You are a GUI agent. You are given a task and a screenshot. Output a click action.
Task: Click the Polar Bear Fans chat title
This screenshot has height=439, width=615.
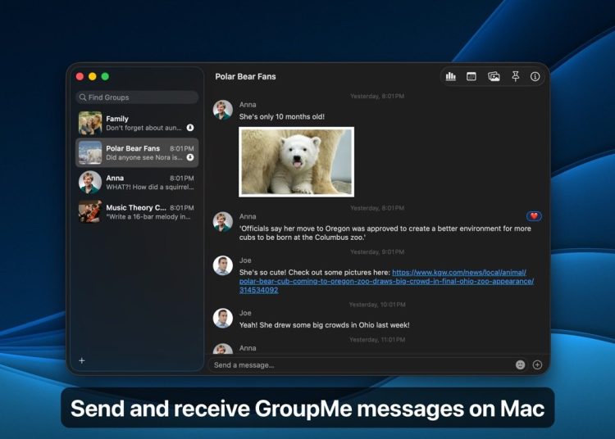[x=245, y=76]
